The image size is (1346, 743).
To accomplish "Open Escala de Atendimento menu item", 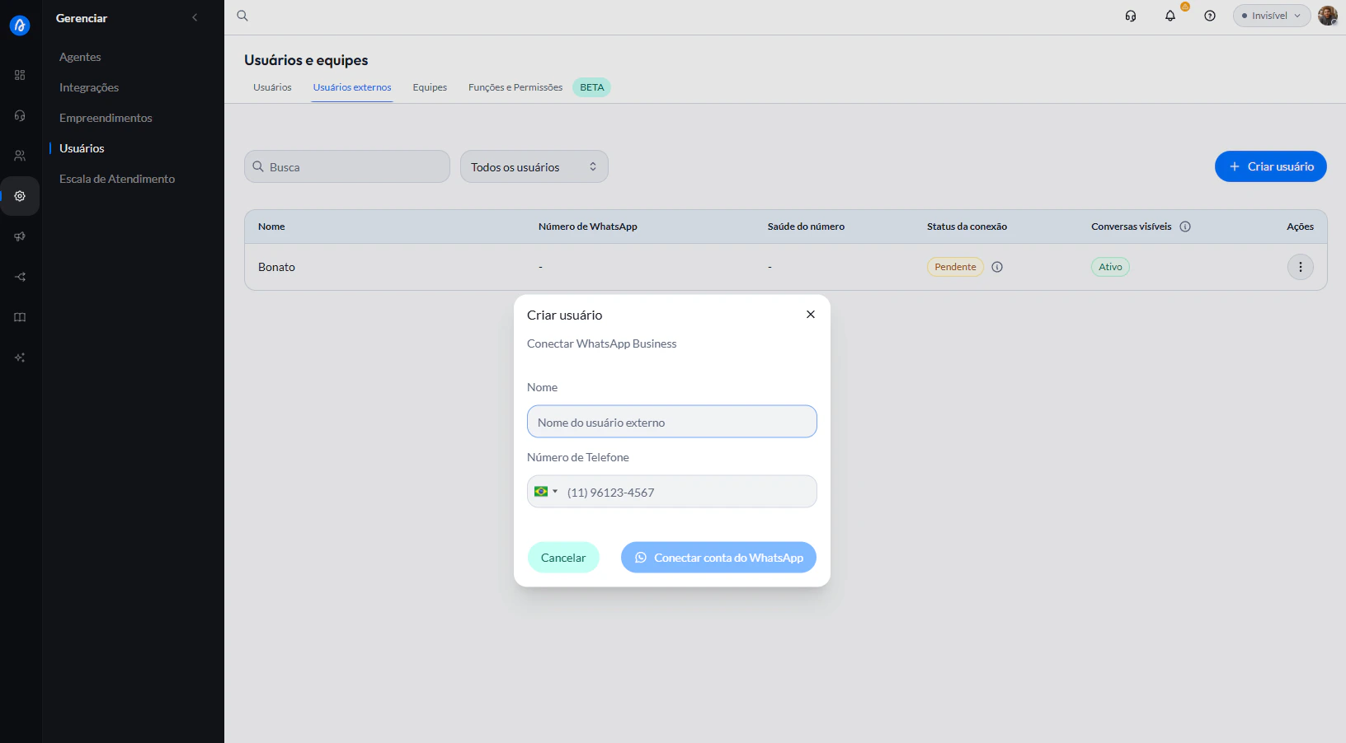I will [x=117, y=179].
